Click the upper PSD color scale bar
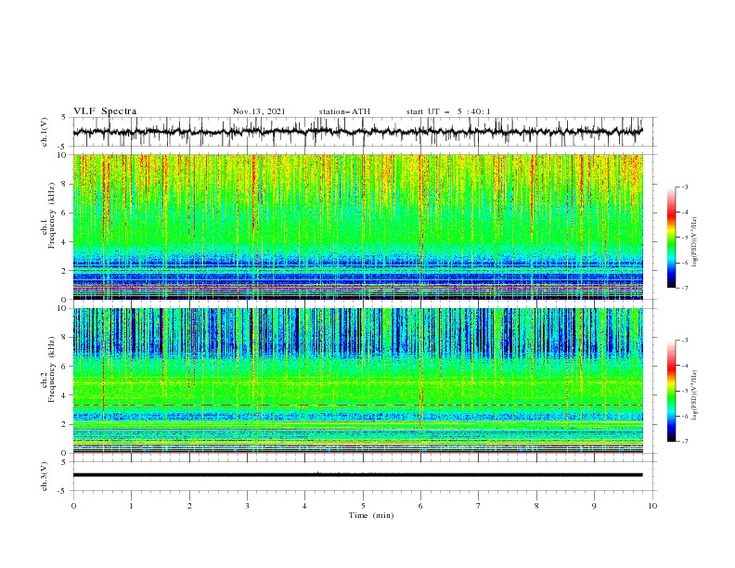The width and height of the screenshot is (735, 568). (671, 238)
